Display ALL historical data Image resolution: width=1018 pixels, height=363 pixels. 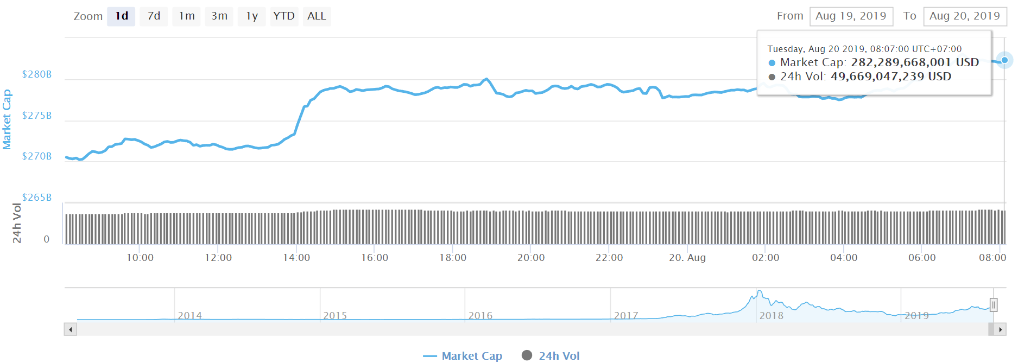click(x=317, y=16)
